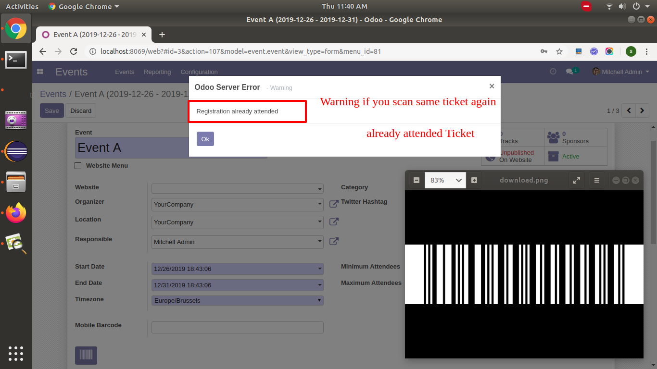
Task: Click the Sponsors stat button
Action: coord(575,138)
